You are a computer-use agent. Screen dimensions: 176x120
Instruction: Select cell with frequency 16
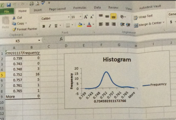point(31,74)
